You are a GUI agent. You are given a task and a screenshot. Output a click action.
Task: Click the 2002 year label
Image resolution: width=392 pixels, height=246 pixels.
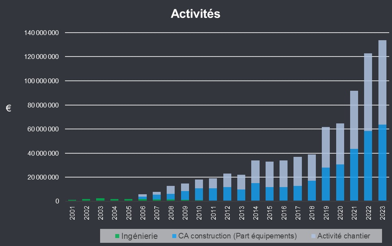click(87, 213)
